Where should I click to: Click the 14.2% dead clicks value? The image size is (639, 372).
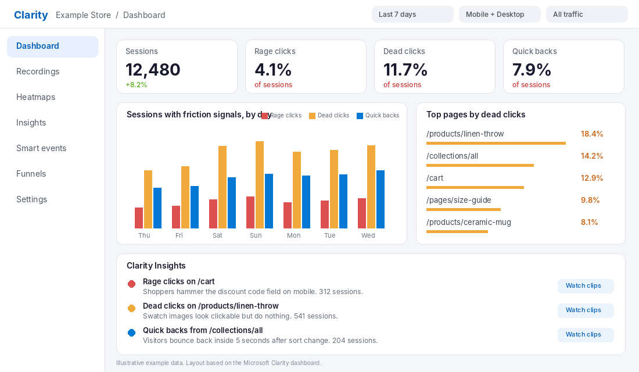pyautogui.click(x=592, y=156)
